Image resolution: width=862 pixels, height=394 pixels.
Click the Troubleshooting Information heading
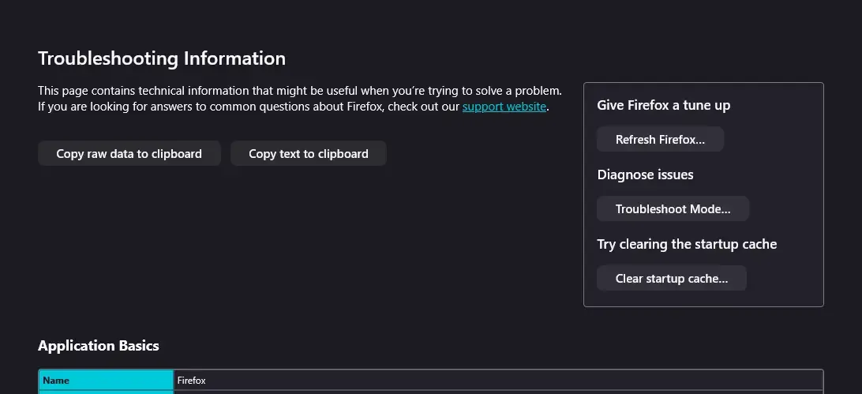(162, 58)
